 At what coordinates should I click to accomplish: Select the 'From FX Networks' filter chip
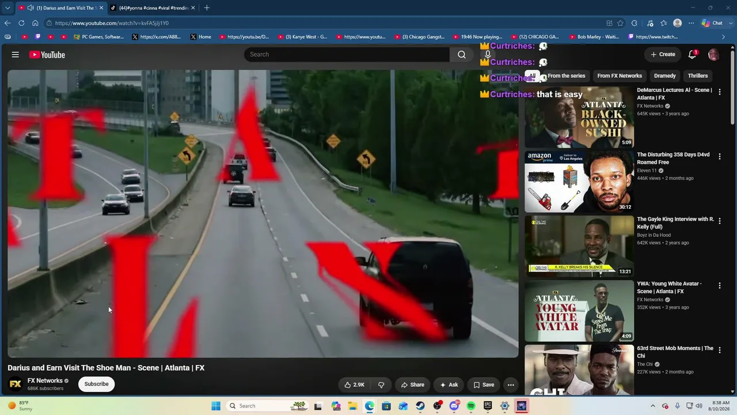620,76
